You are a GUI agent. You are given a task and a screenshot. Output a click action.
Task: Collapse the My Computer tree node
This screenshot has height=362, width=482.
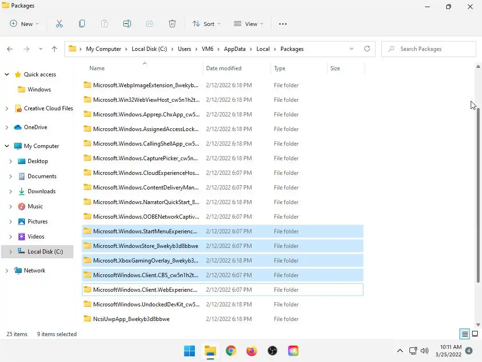coord(7,146)
